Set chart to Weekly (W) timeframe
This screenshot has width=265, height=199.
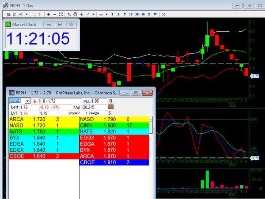155,15
